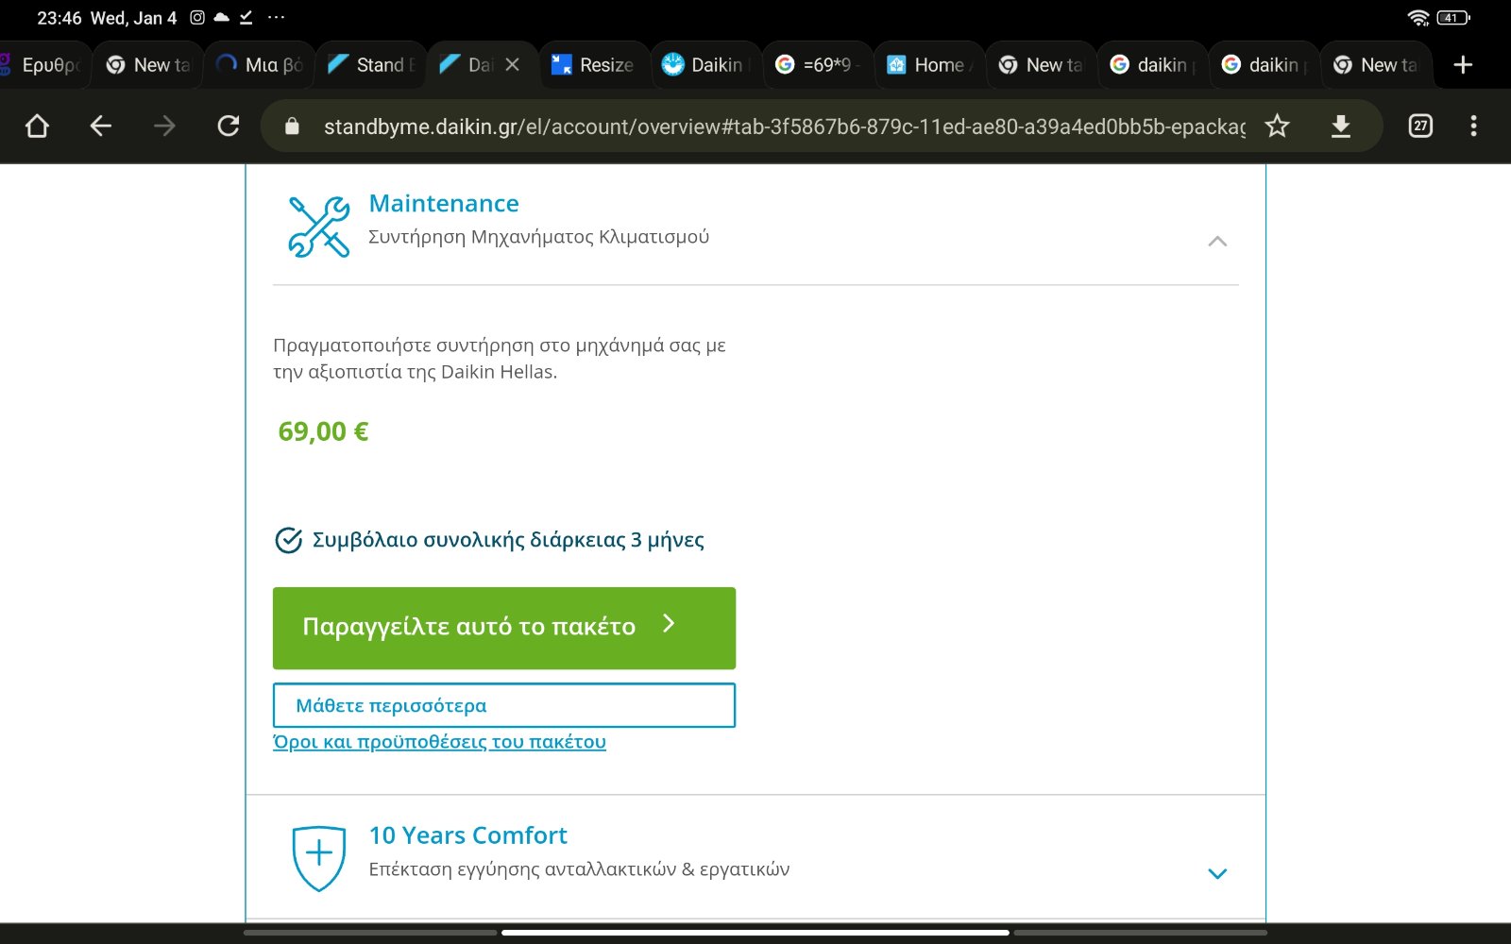Switch to the Μια βό tab
1511x944 pixels.
[260, 64]
